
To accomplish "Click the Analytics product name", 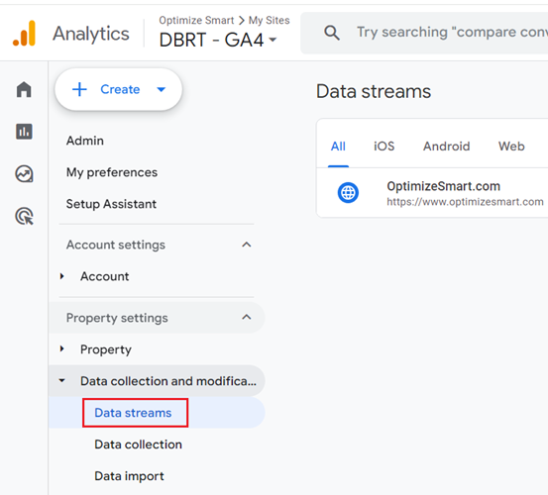I will [x=91, y=34].
